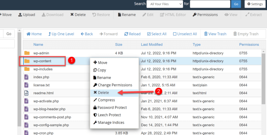Select the wp-cron.php file name

(x=43, y=133)
